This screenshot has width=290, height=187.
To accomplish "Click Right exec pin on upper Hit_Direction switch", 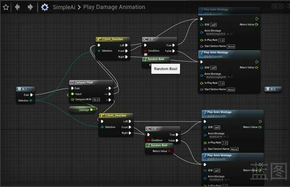I will tap(127, 57).
